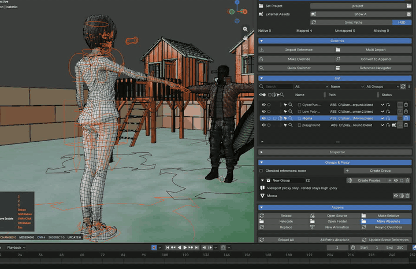The width and height of the screenshot is (416, 269).
Task: Check the Moma reference checkbox
Action: 299,118
